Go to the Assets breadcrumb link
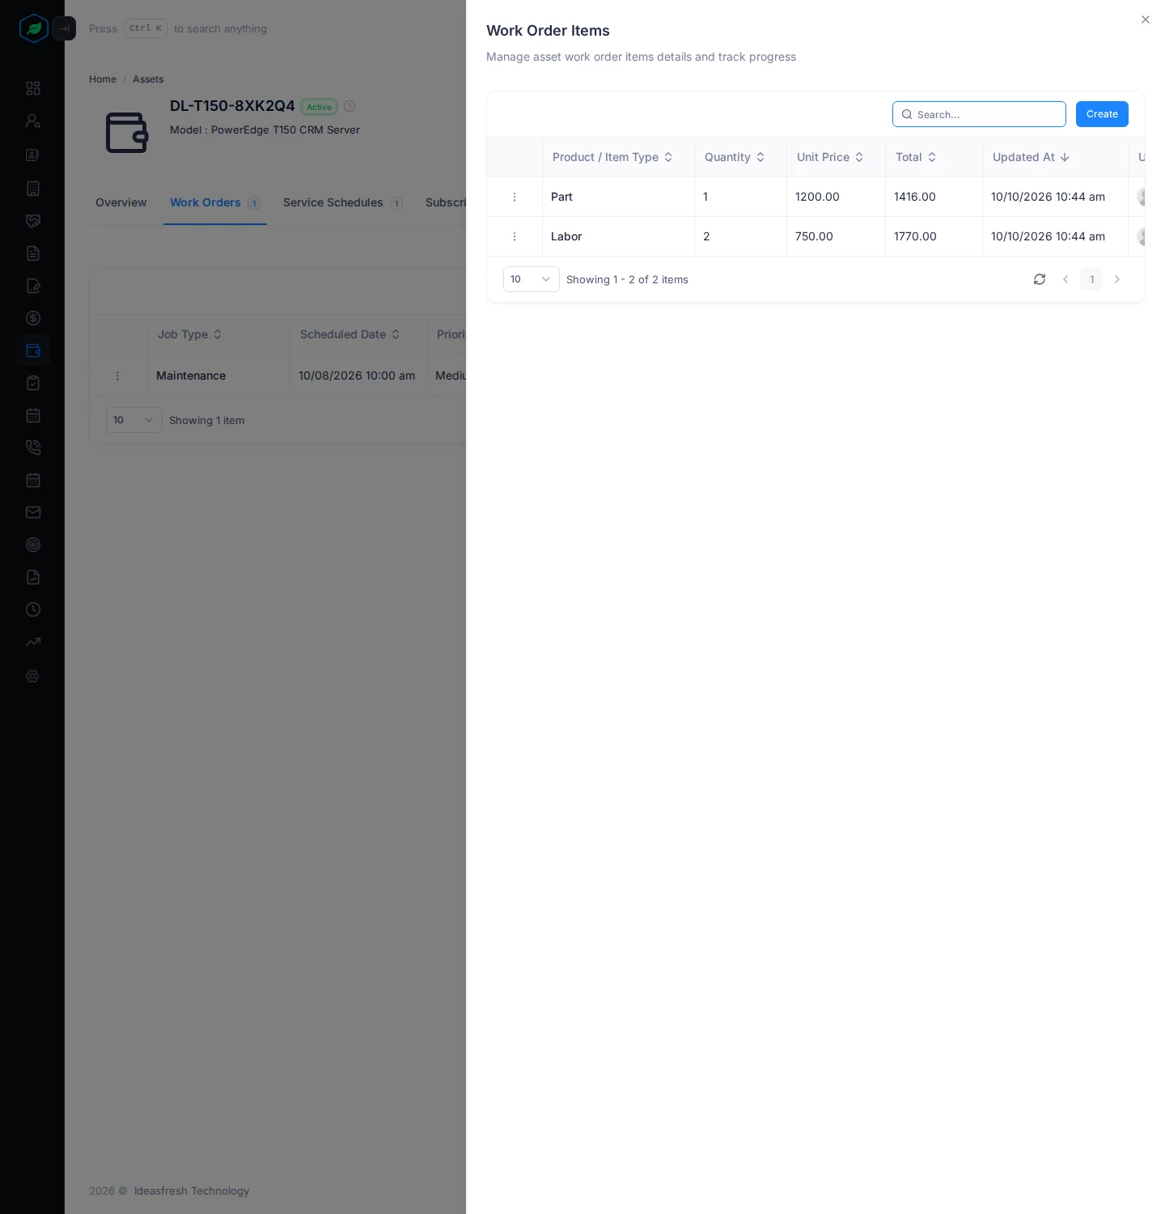Screen dimensions: 1165x1214 pos(148,79)
